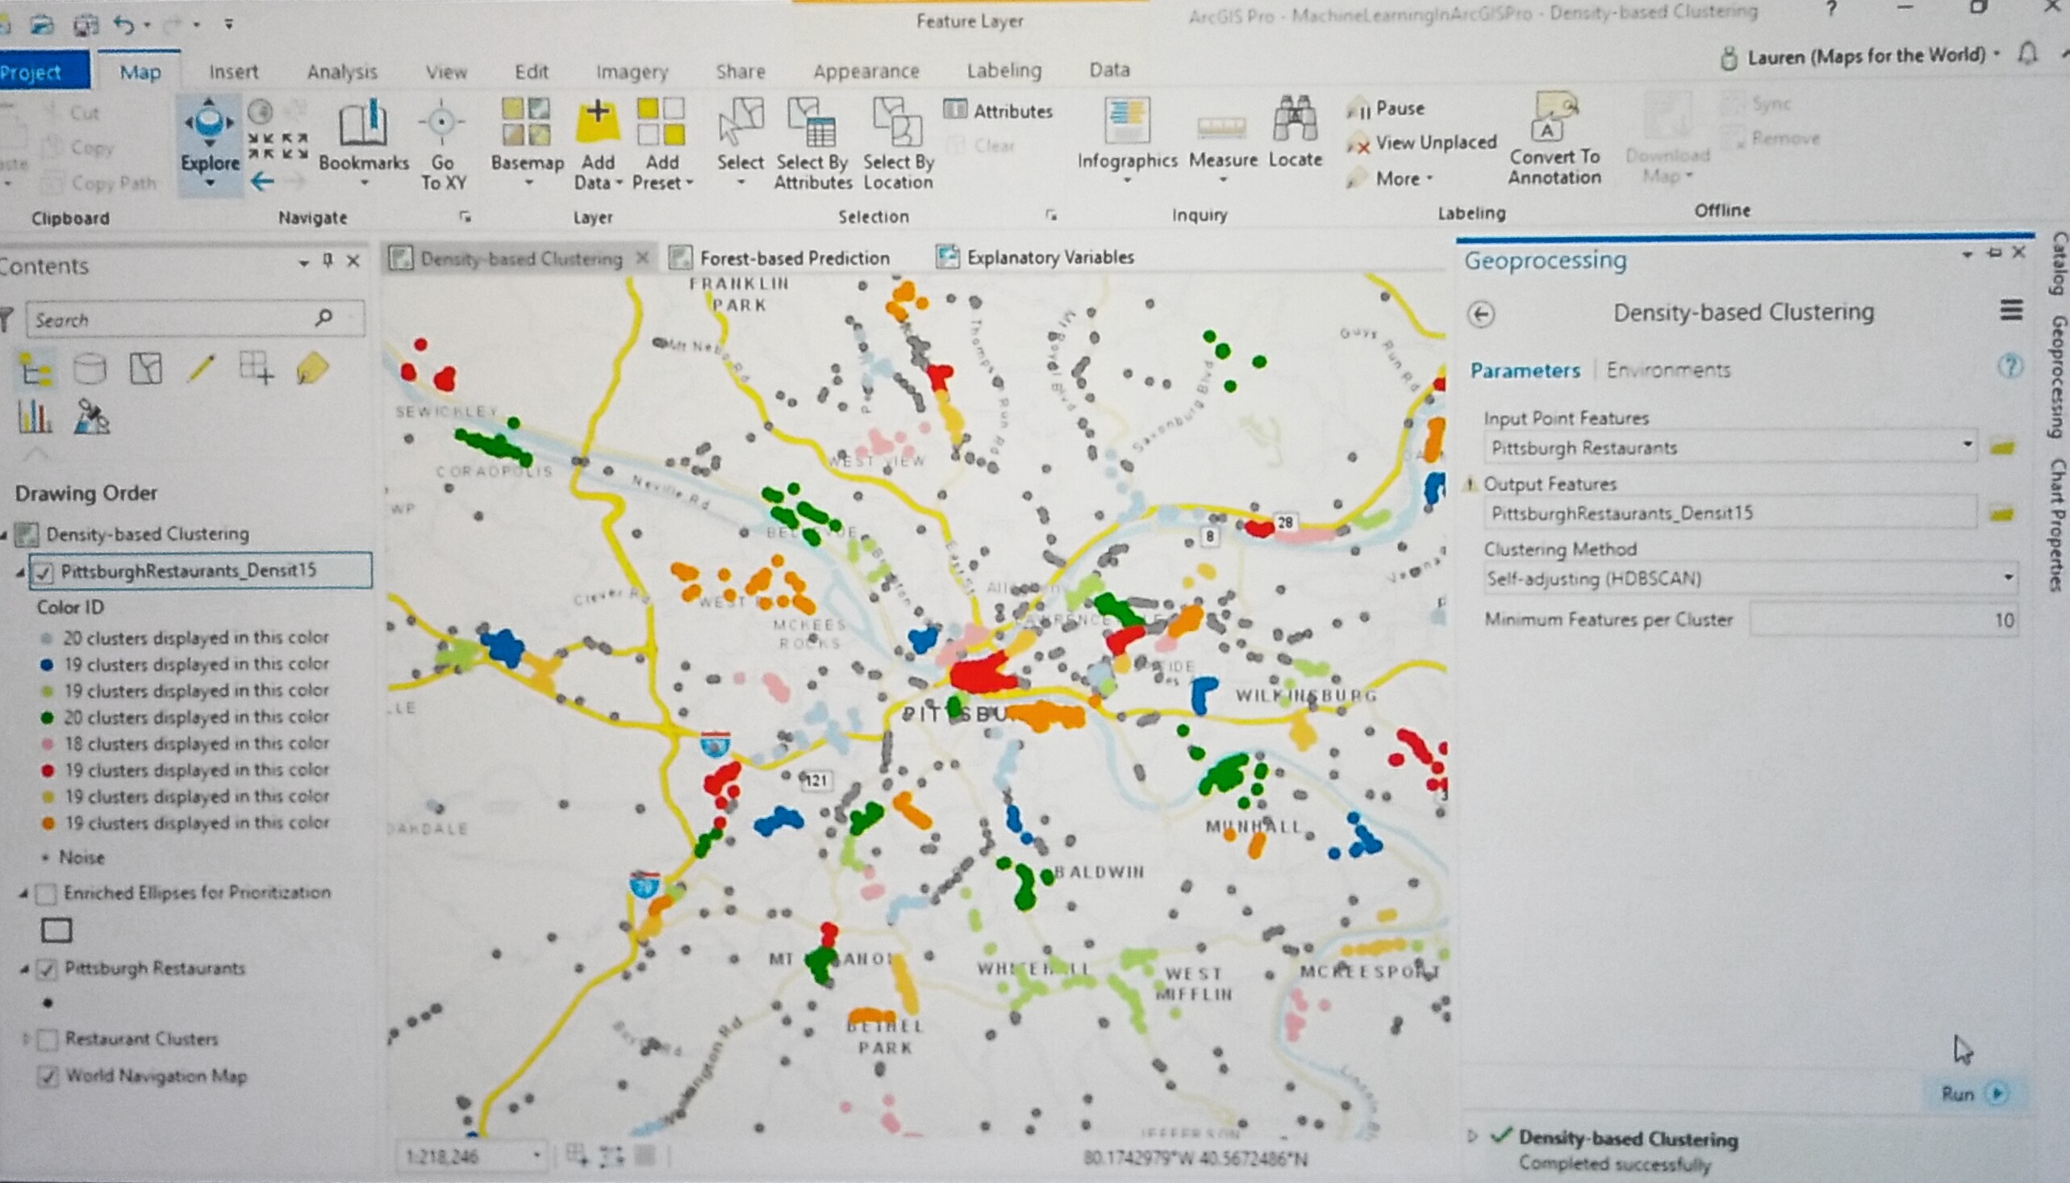Open the Analysis ribbon tab
This screenshot has width=2070, height=1183.
click(342, 73)
